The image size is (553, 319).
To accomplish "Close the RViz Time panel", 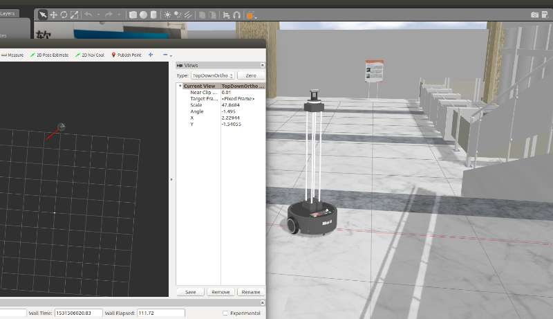I will (263, 303).
